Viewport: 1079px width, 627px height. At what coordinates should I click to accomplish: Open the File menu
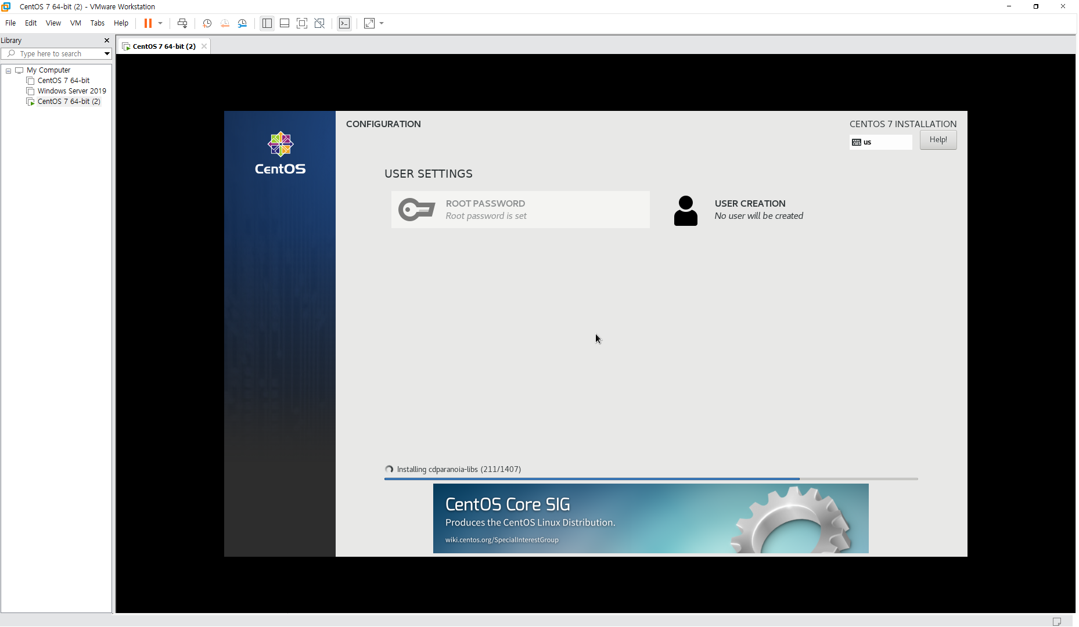(10, 23)
